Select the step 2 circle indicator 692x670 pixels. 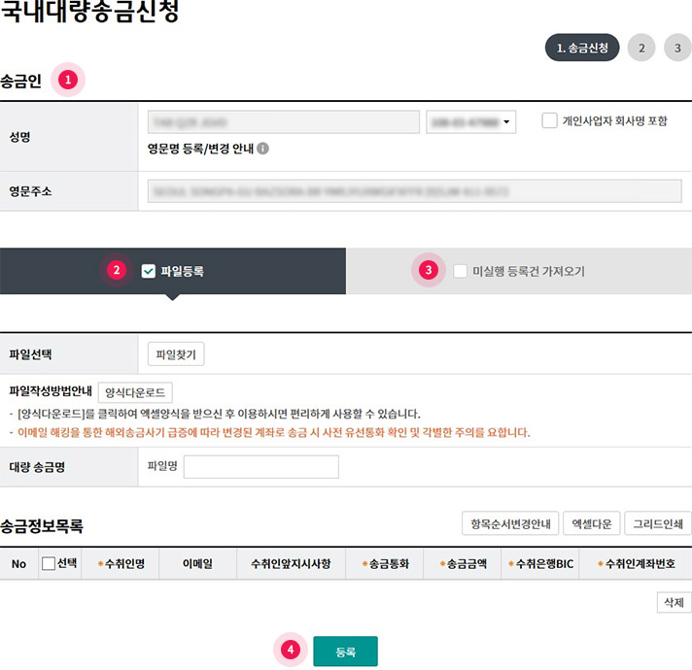(641, 48)
